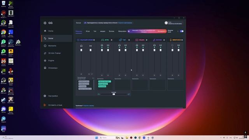Click headphone icon in ЧАТ channel
The image size is (249, 140).
[x=119, y=45]
